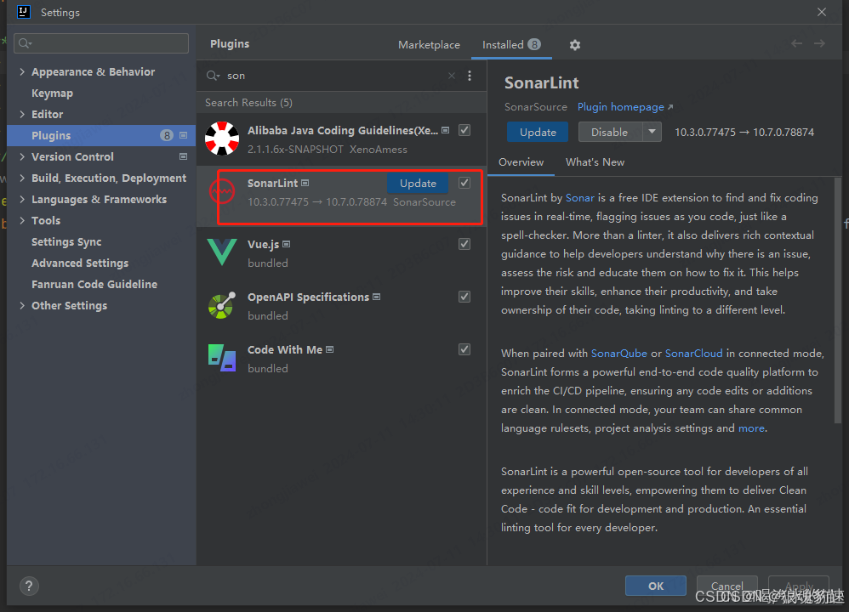Screen dimensions: 849x612
Task: Select Fanruan Code Guideline in sidebar
Action: 94,285
